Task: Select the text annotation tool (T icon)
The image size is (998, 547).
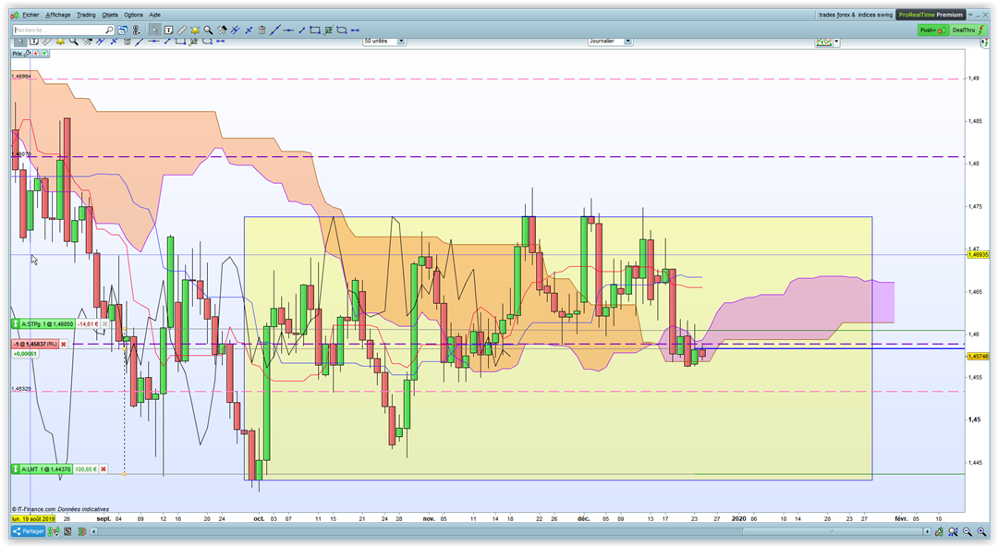Action: tap(169, 30)
